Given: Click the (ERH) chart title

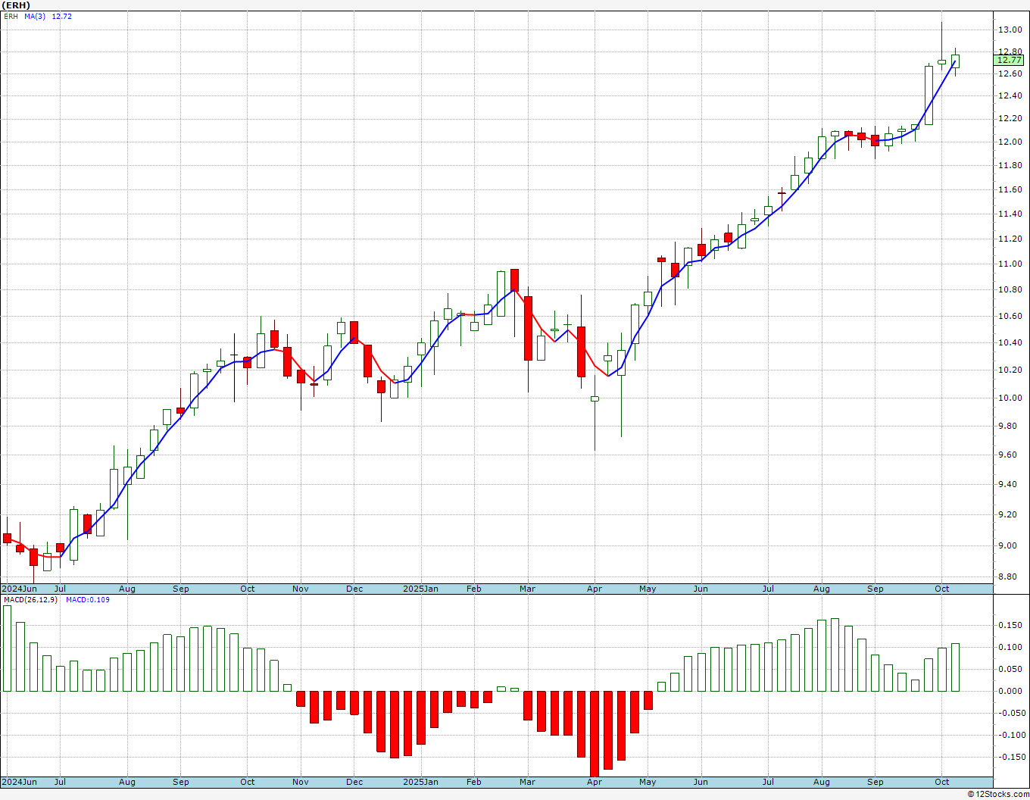Looking at the screenshot, I should (16, 5).
